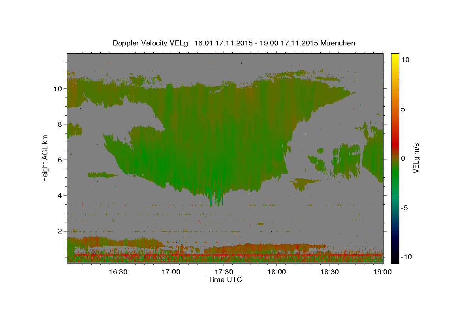Click the "Height AGL km" y-axis label
This screenshot has height=316, width=474.
click(x=45, y=158)
